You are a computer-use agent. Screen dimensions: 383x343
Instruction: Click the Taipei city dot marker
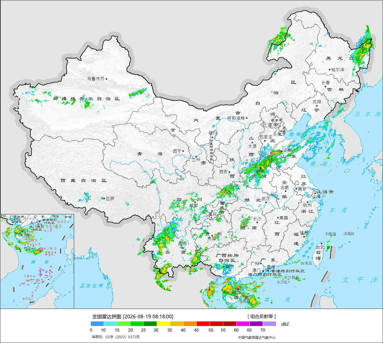pos(321,244)
